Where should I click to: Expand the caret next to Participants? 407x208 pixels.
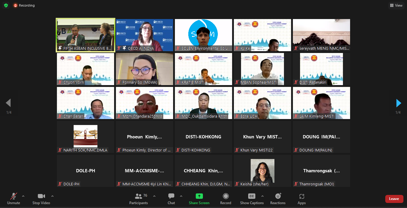click(x=154, y=196)
